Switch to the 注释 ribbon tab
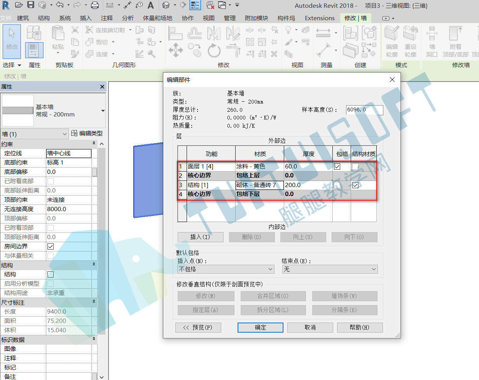Image resolution: width=479 pixels, height=380 pixels. (107, 18)
